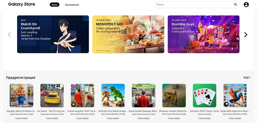The image size is (258, 123).
Task: Open Spider Web Superhero Rescue icon
Action: 235,96
